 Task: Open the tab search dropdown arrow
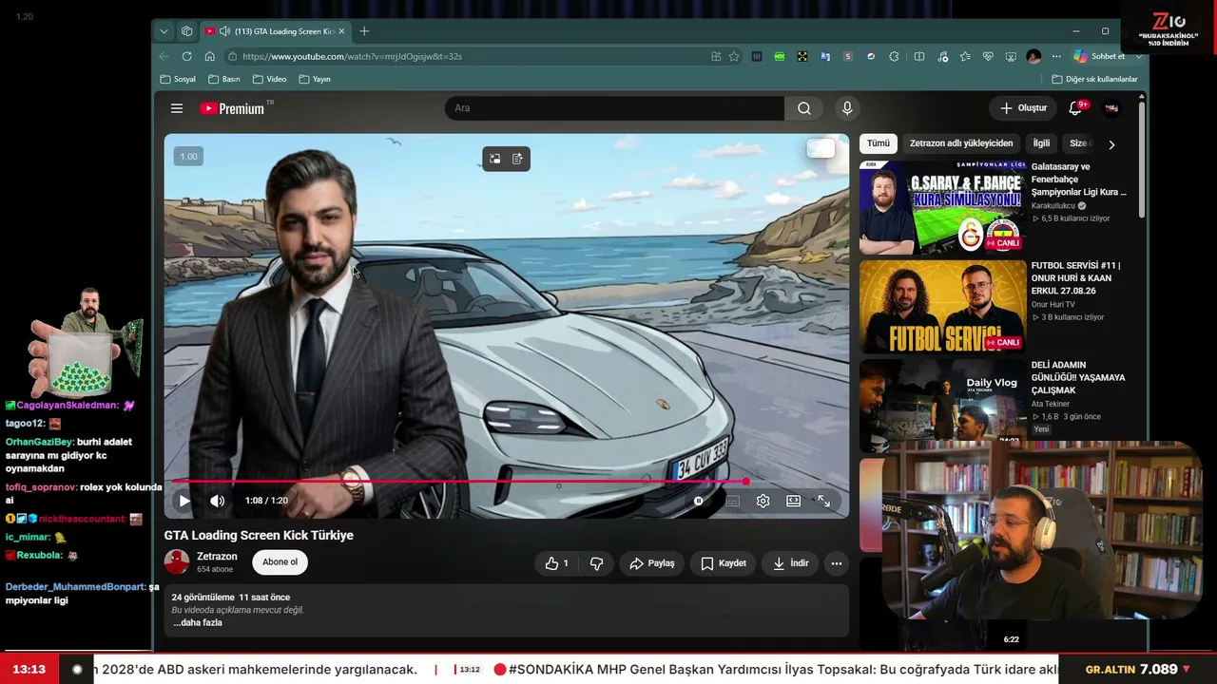point(164,31)
